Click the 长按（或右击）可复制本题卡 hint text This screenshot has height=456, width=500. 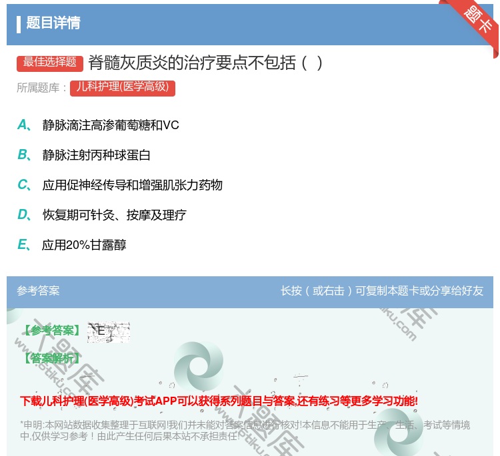point(382,291)
